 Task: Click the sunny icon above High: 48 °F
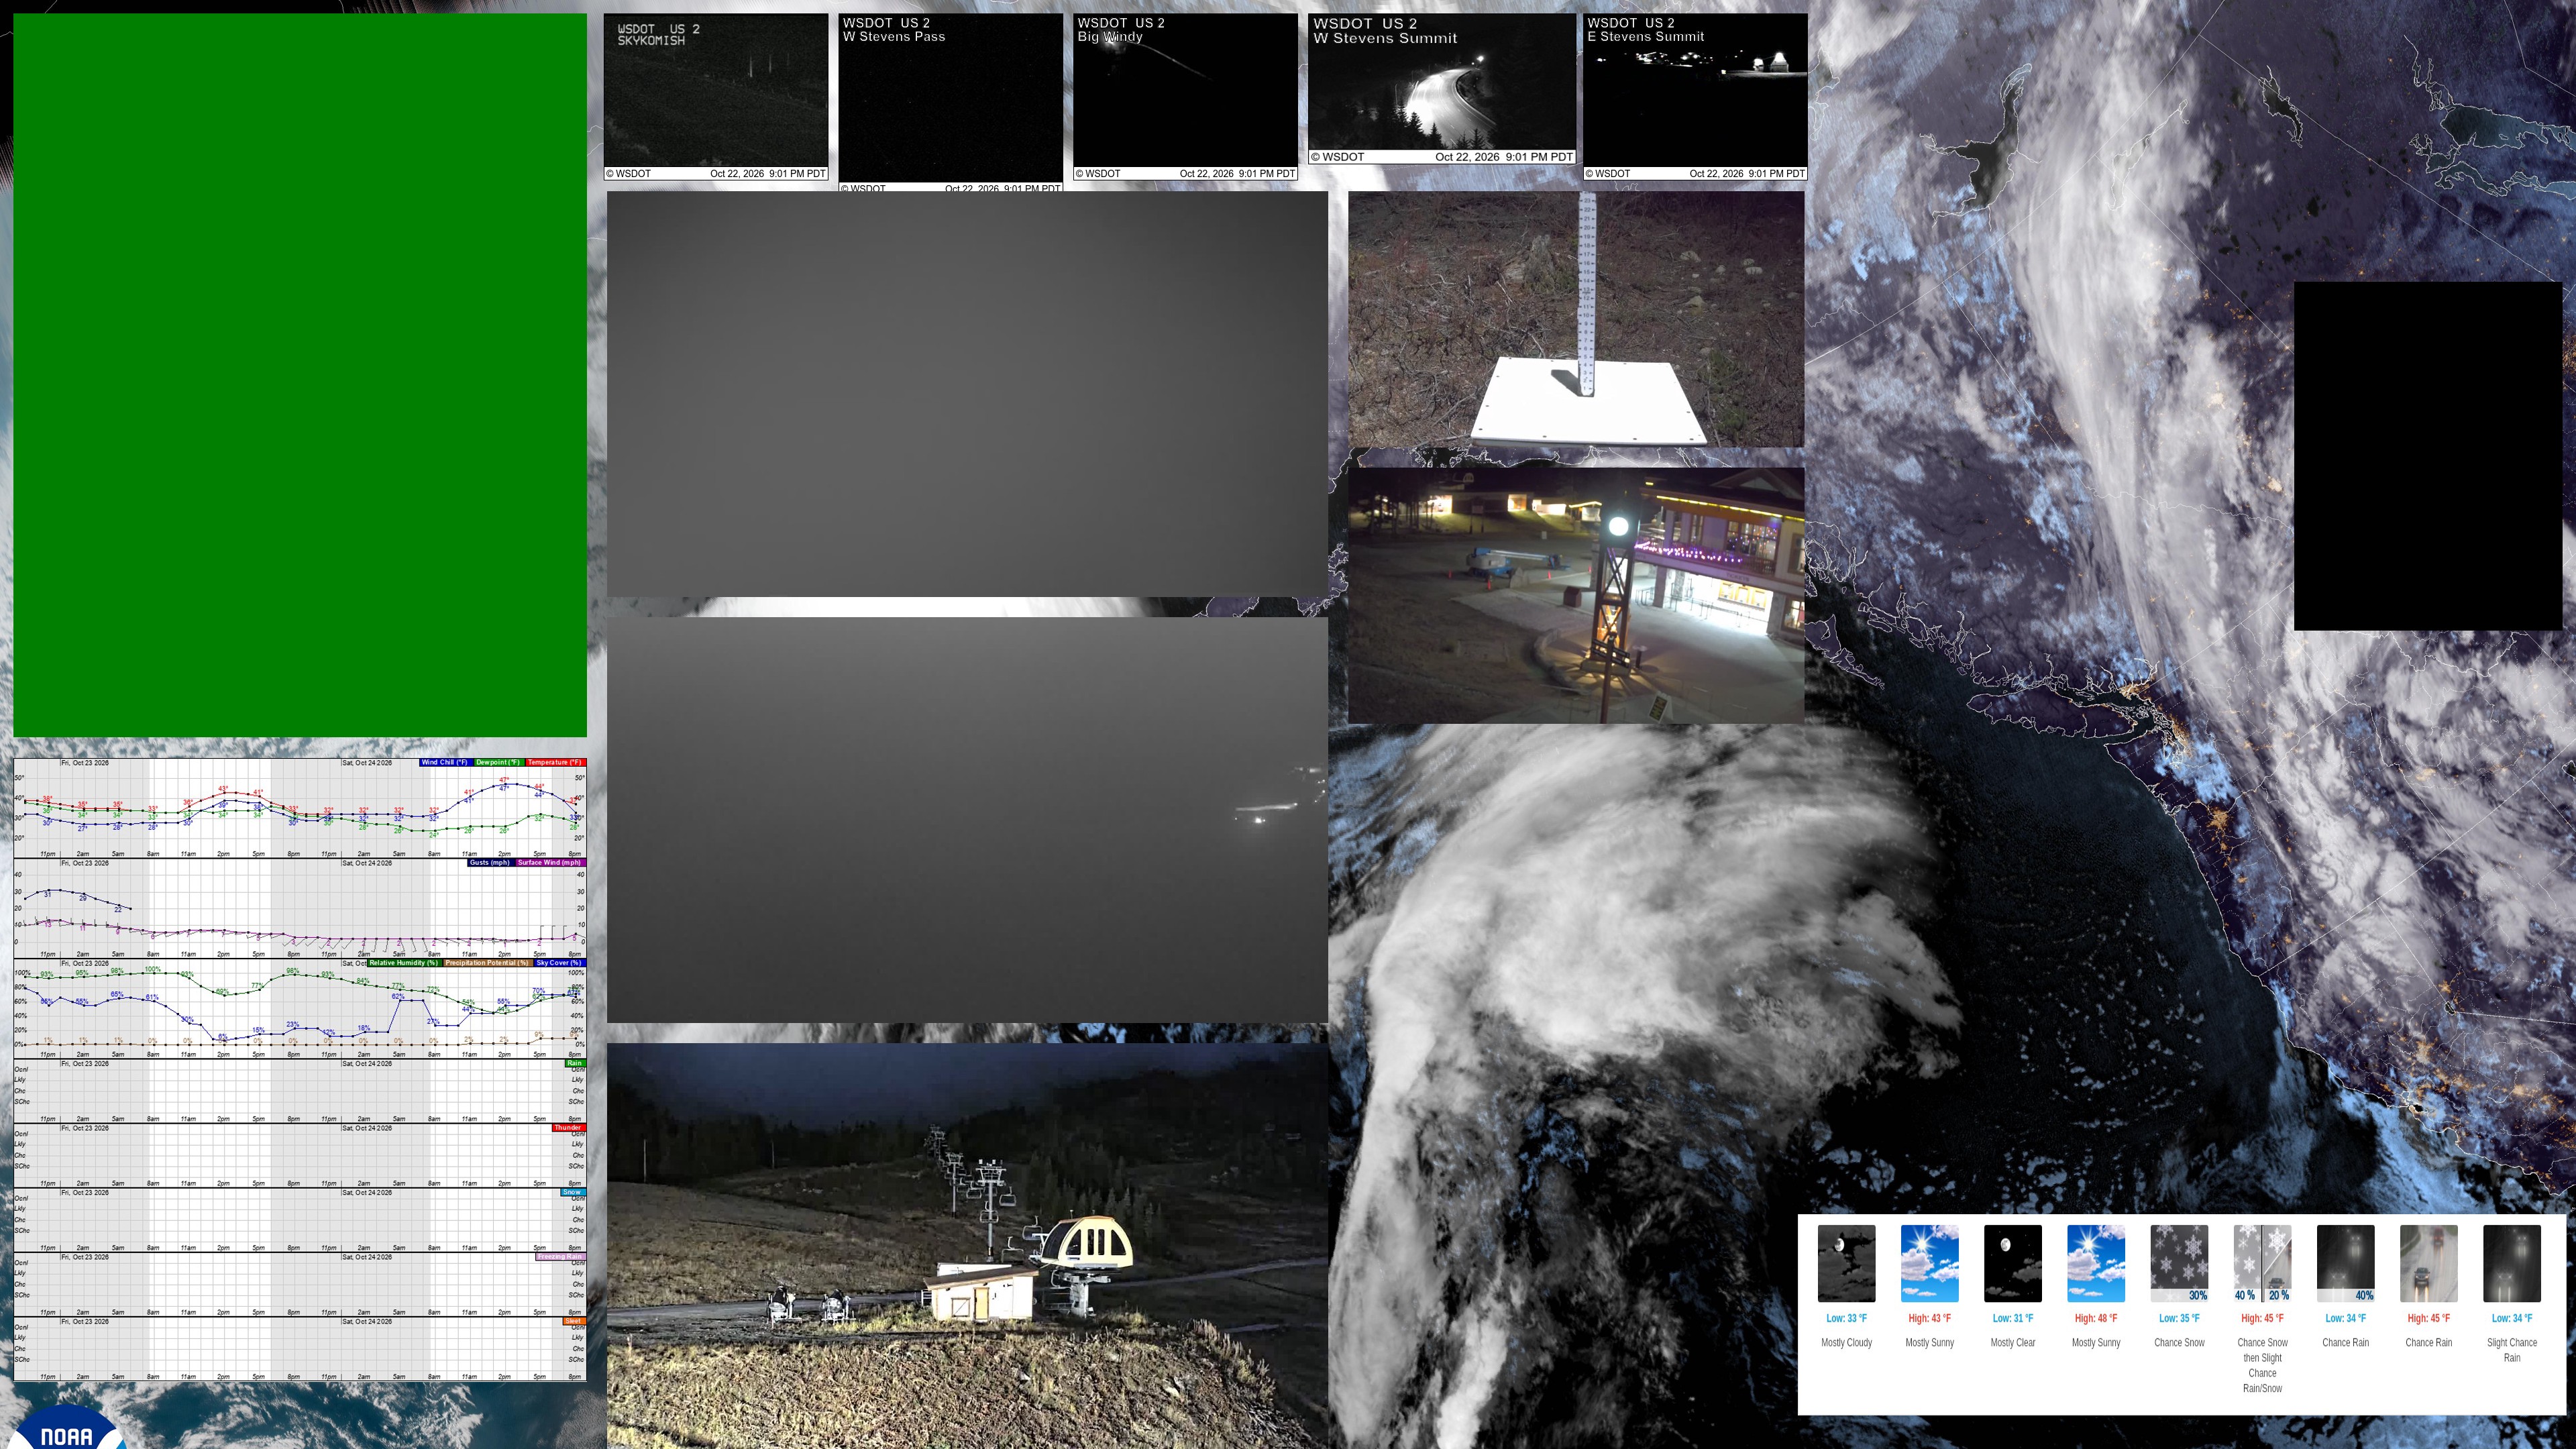coord(2095,1263)
